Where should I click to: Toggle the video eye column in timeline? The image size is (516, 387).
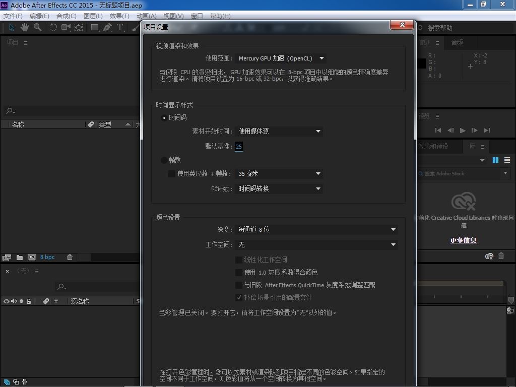coord(6,301)
